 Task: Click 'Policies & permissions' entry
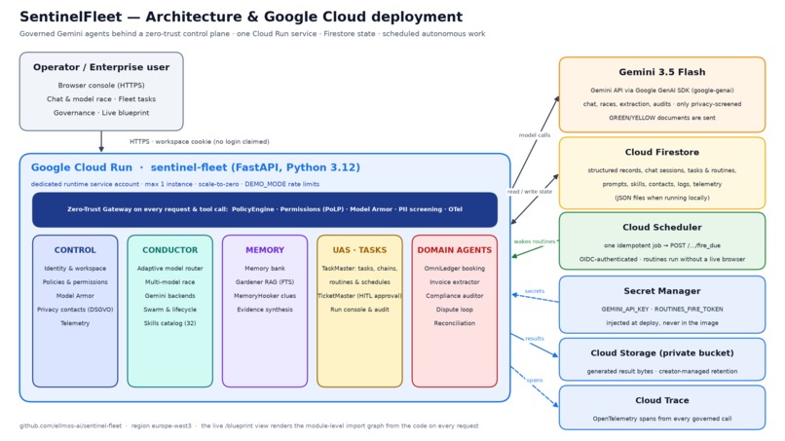point(75,281)
